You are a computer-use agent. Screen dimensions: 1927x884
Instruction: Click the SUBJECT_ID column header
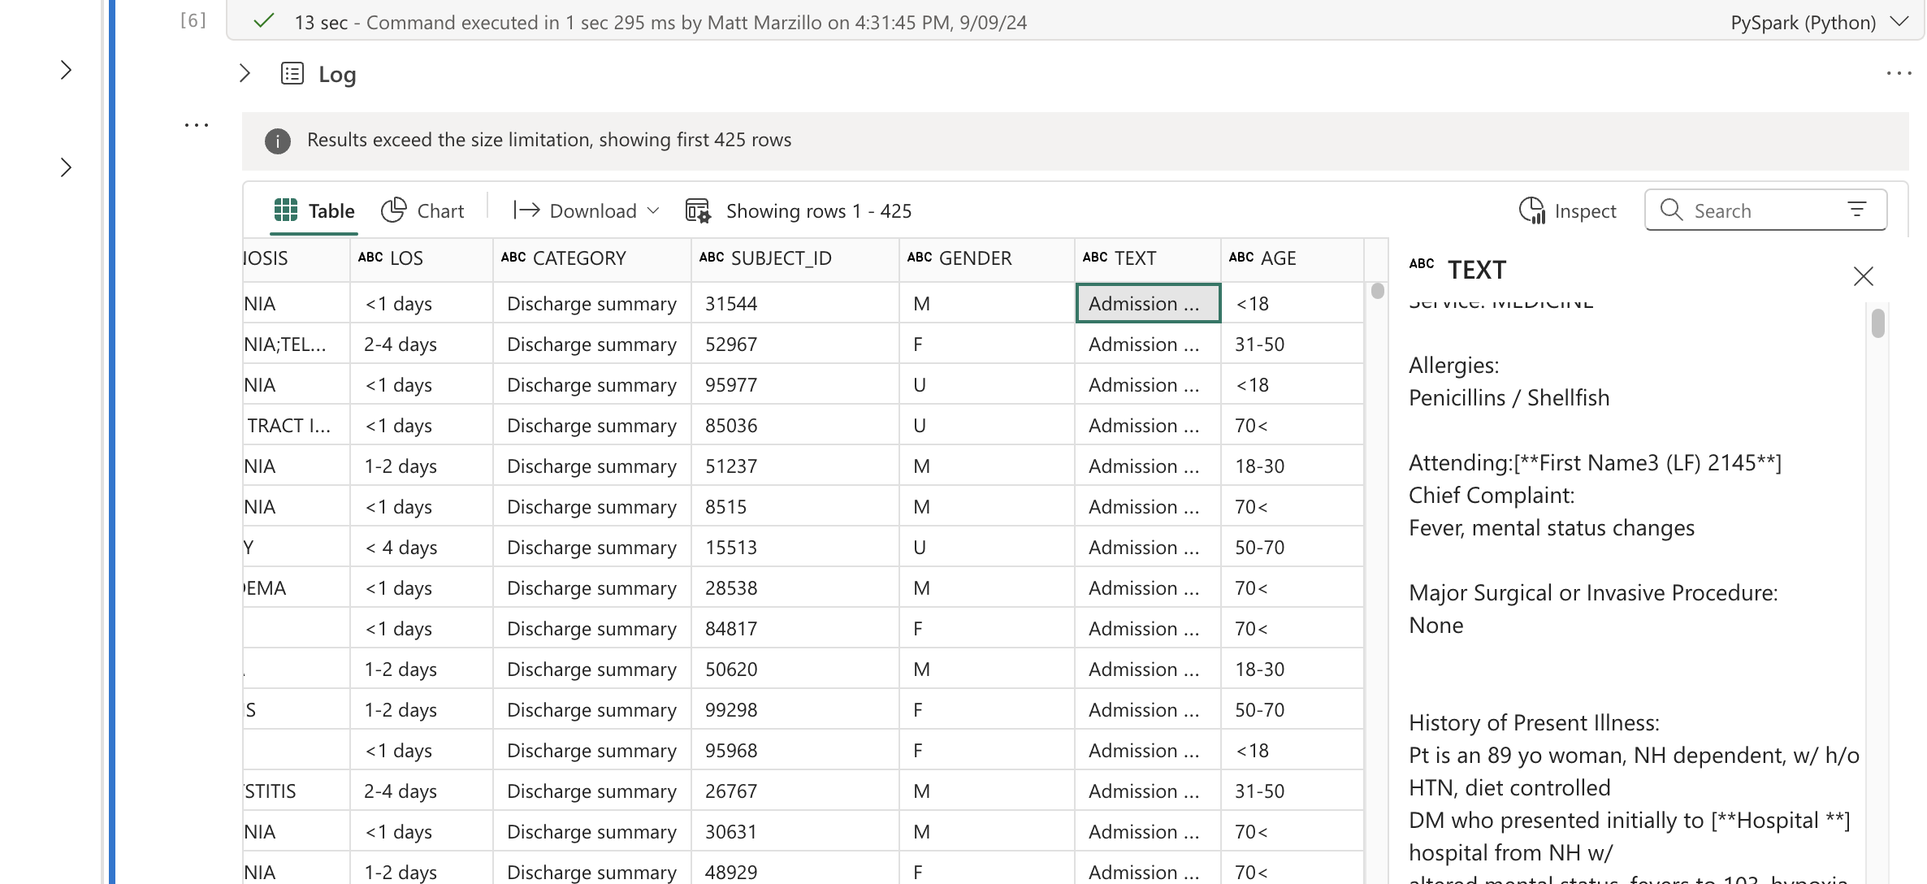[x=780, y=258]
